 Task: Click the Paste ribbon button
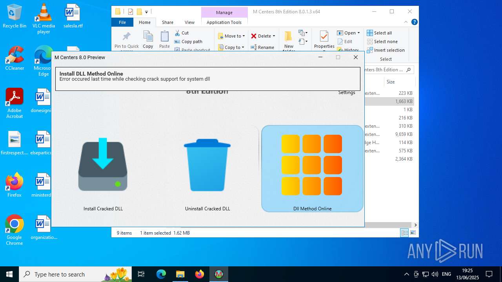click(164, 40)
